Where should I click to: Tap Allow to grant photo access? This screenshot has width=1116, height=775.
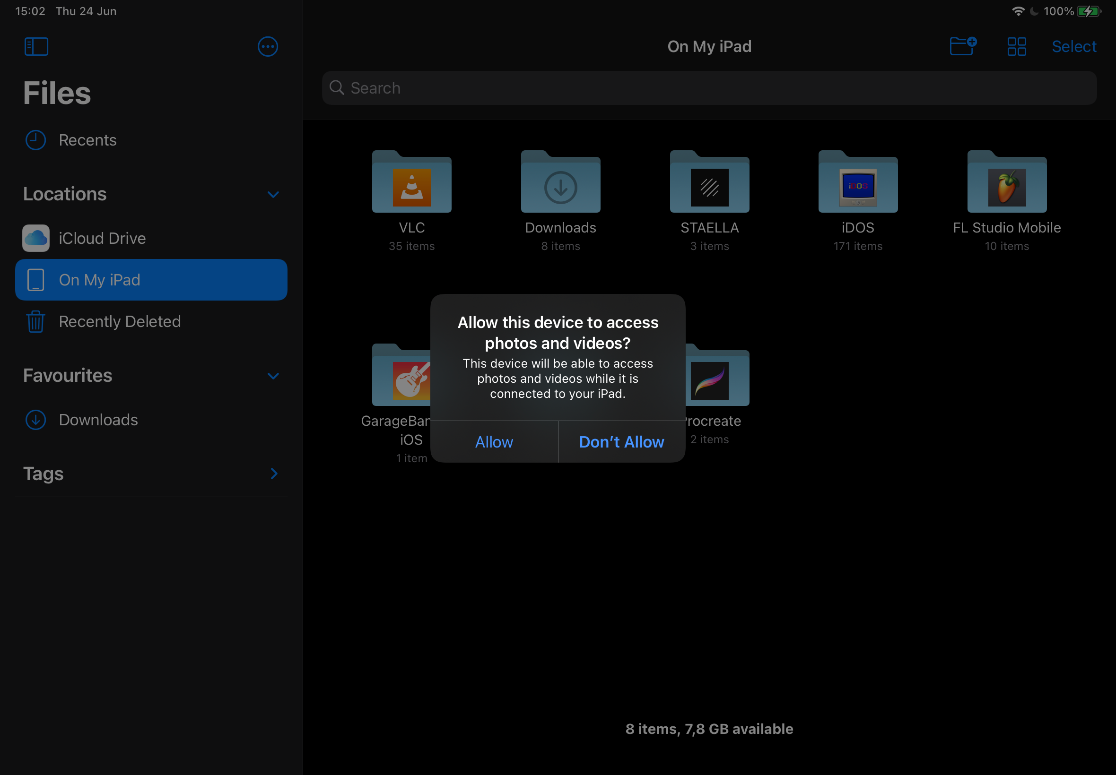click(494, 441)
